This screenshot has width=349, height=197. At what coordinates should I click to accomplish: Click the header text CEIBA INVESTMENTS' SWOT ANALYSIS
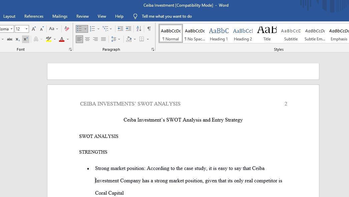130,104
